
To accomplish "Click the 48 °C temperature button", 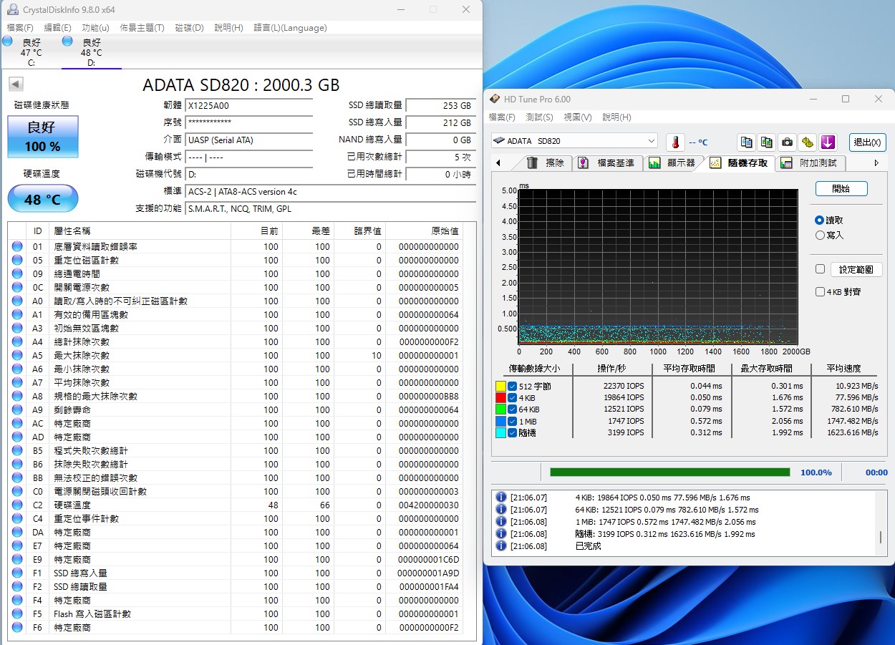I will pos(43,199).
